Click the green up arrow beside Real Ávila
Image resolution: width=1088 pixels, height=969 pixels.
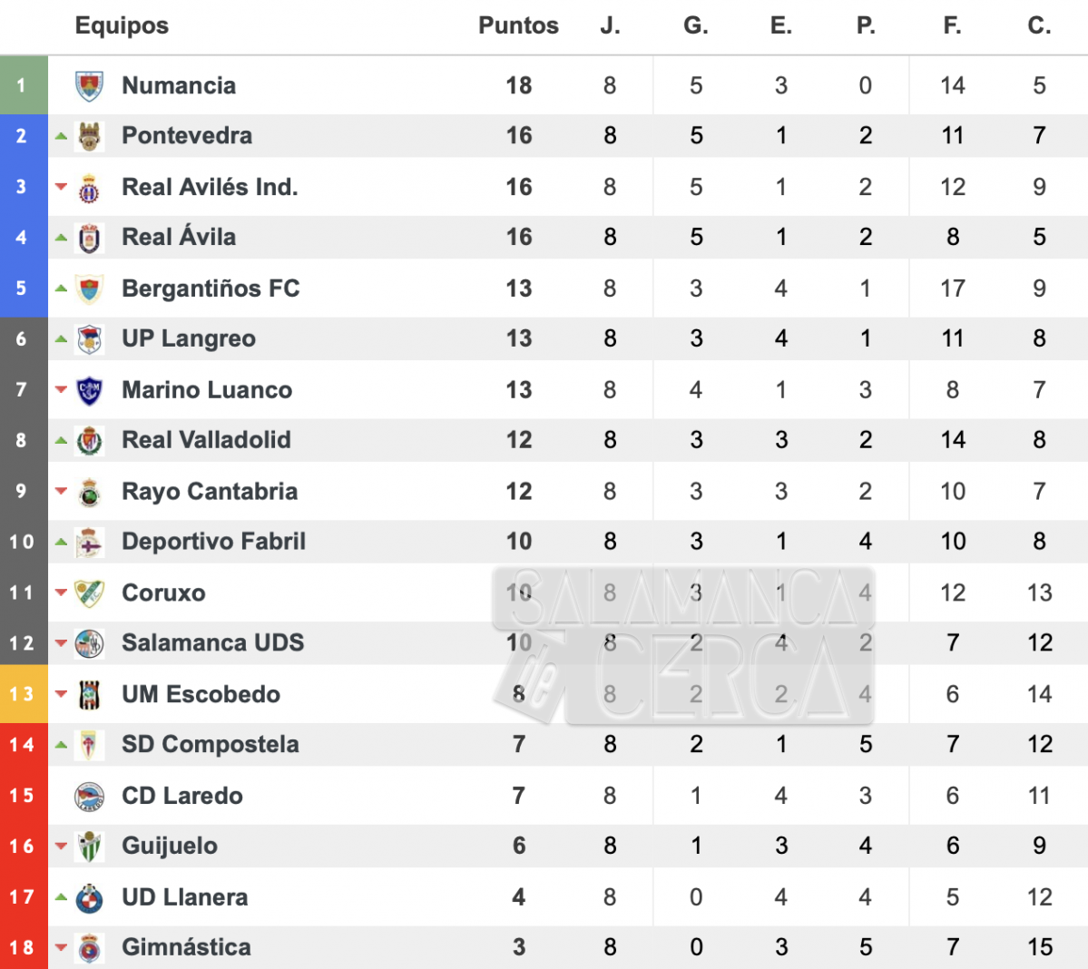(x=61, y=237)
